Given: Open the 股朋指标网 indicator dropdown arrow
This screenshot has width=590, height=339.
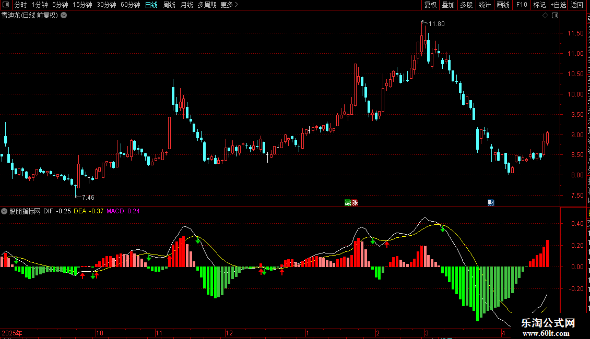Looking at the screenshot, I should pyautogui.click(x=4, y=211).
